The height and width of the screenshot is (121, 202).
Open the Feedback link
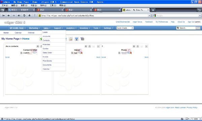[149, 22]
